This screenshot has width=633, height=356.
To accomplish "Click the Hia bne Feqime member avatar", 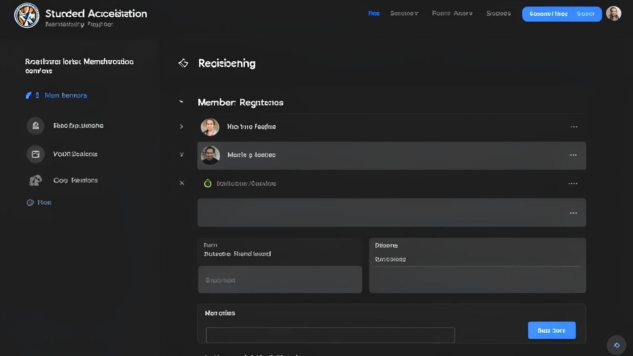I will pos(210,127).
